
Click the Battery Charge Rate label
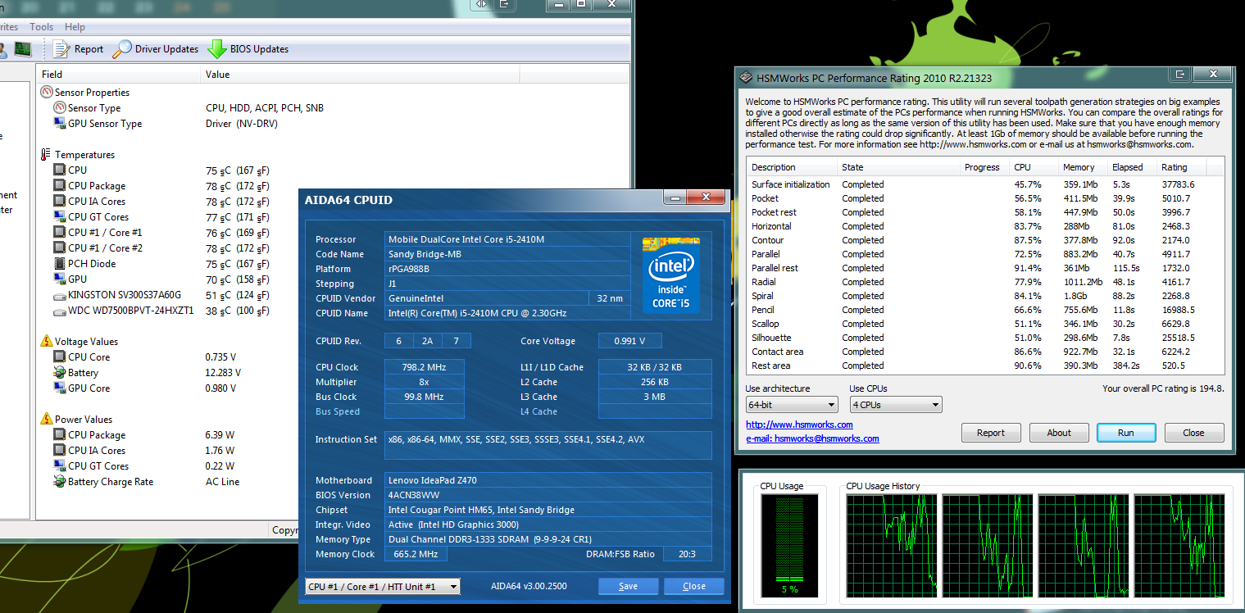[111, 482]
